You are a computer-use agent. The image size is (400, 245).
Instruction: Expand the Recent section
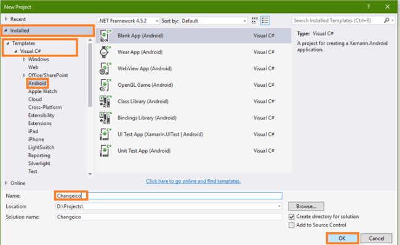(x=6, y=19)
